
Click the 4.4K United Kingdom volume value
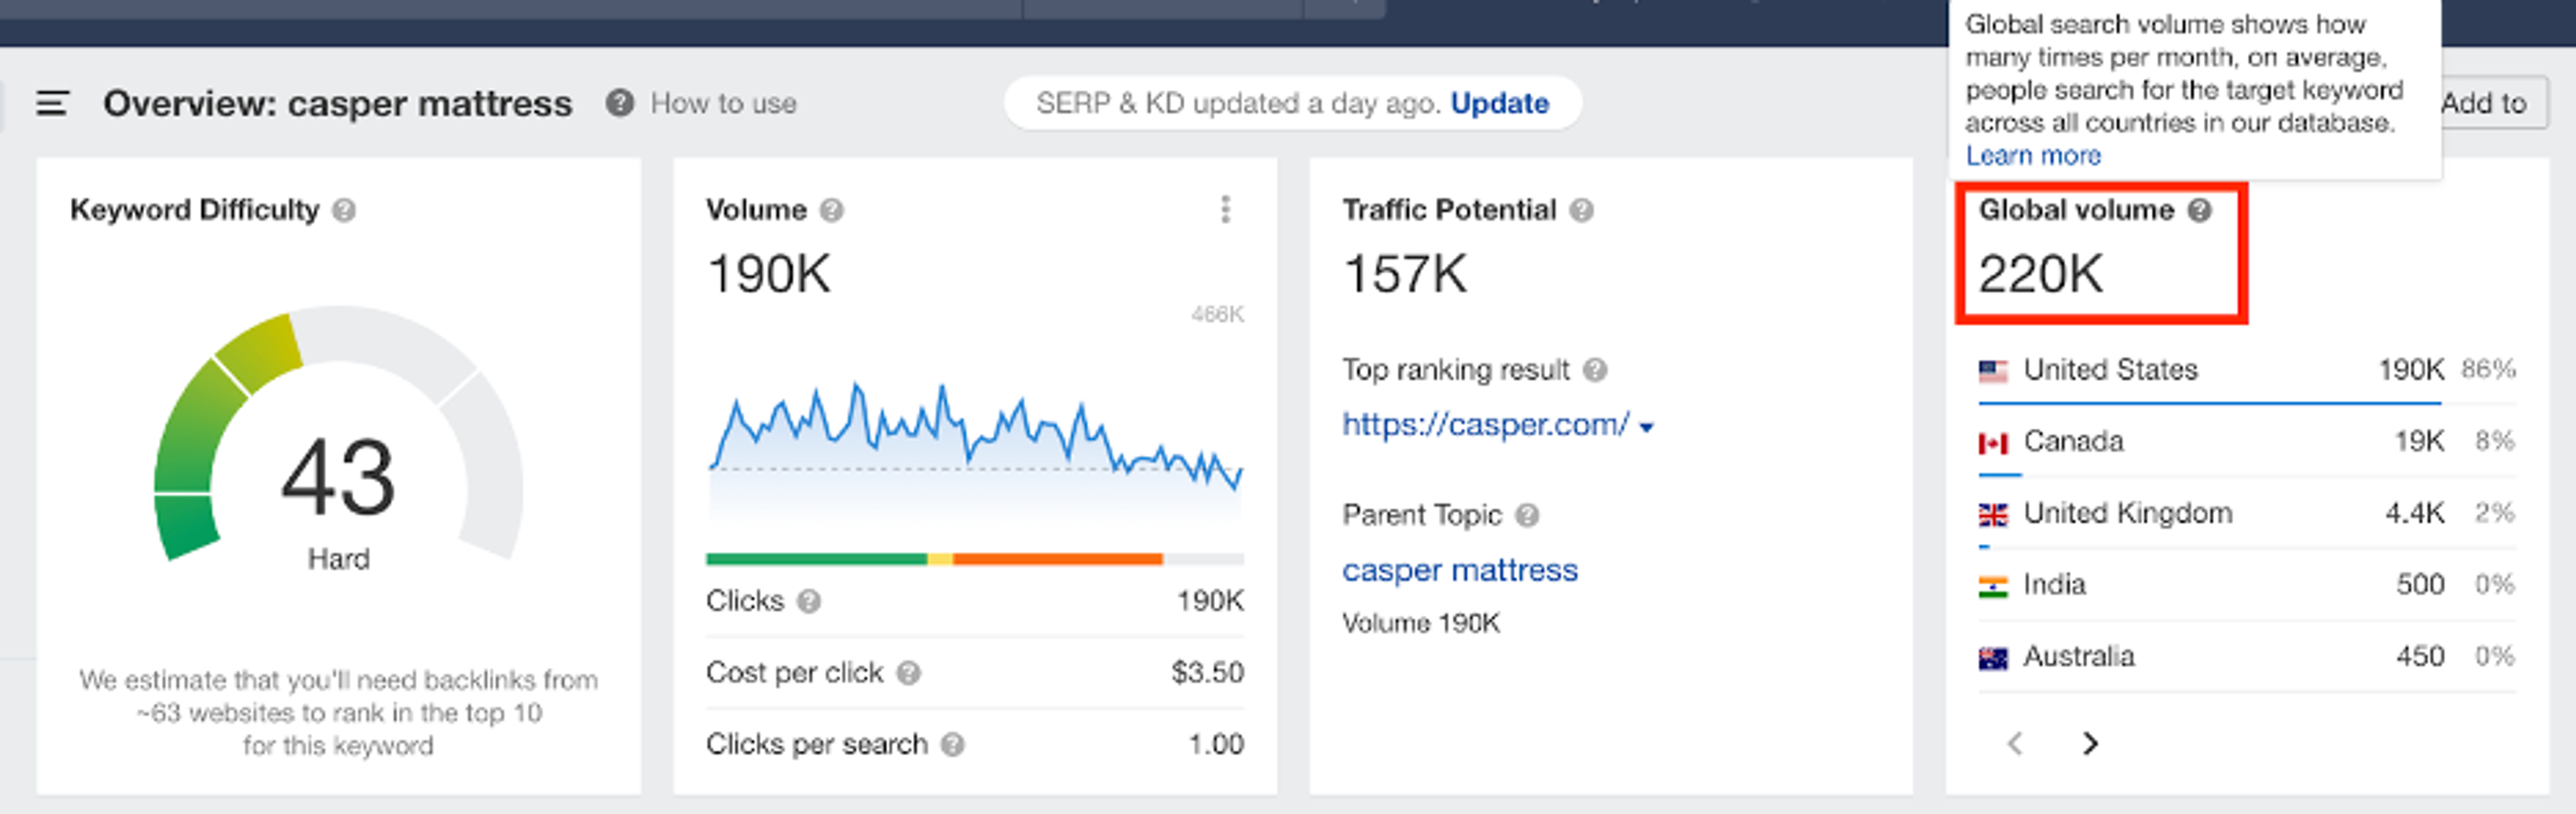[x=2414, y=514]
